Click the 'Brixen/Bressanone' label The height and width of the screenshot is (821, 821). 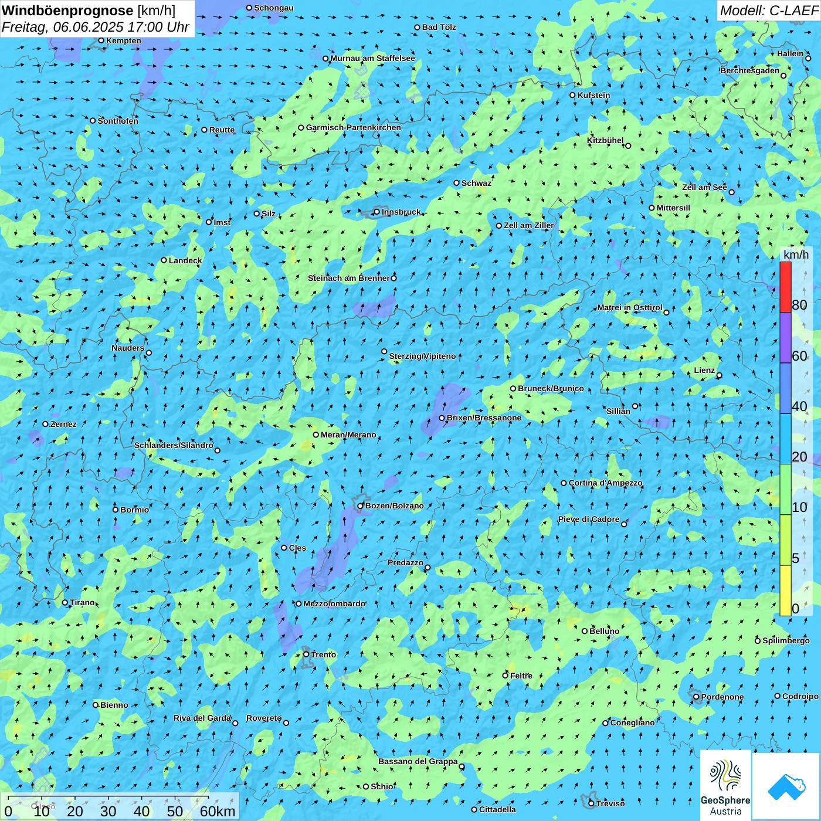click(x=484, y=418)
